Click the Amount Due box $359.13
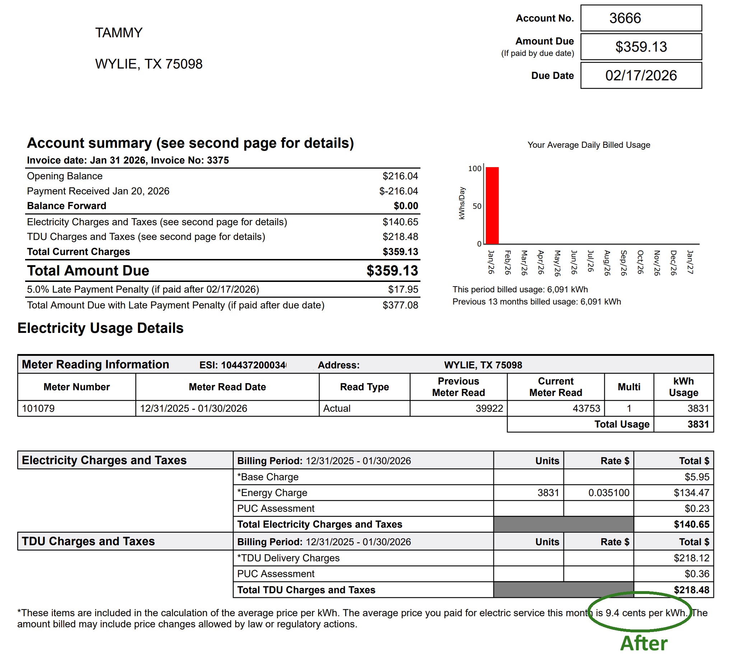 (641, 47)
